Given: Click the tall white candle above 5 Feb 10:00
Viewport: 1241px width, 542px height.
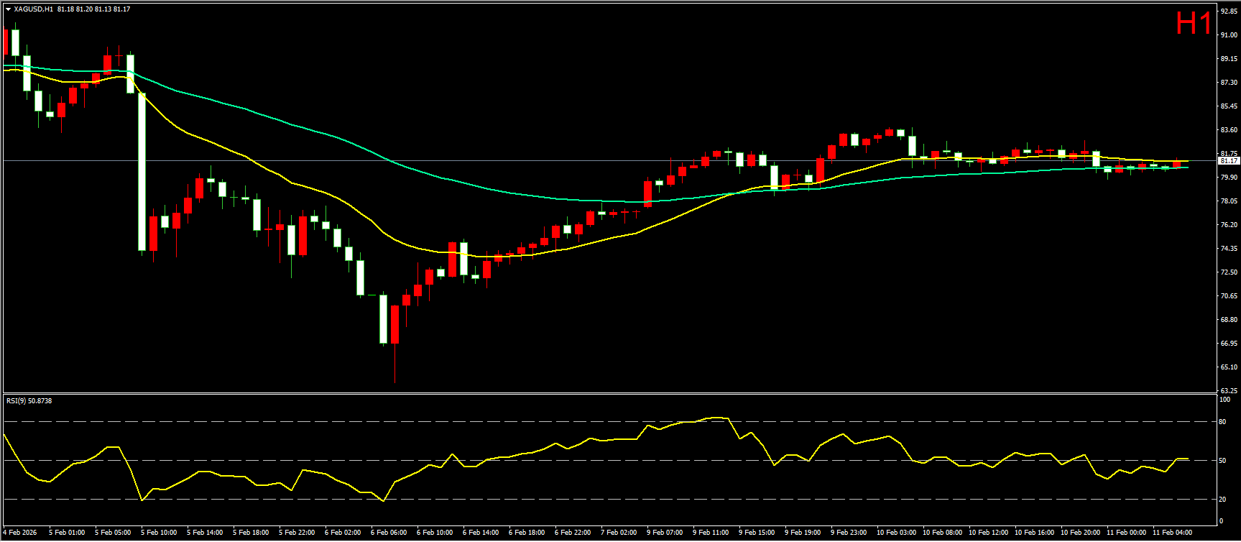Looking at the screenshot, I should click(x=142, y=173).
